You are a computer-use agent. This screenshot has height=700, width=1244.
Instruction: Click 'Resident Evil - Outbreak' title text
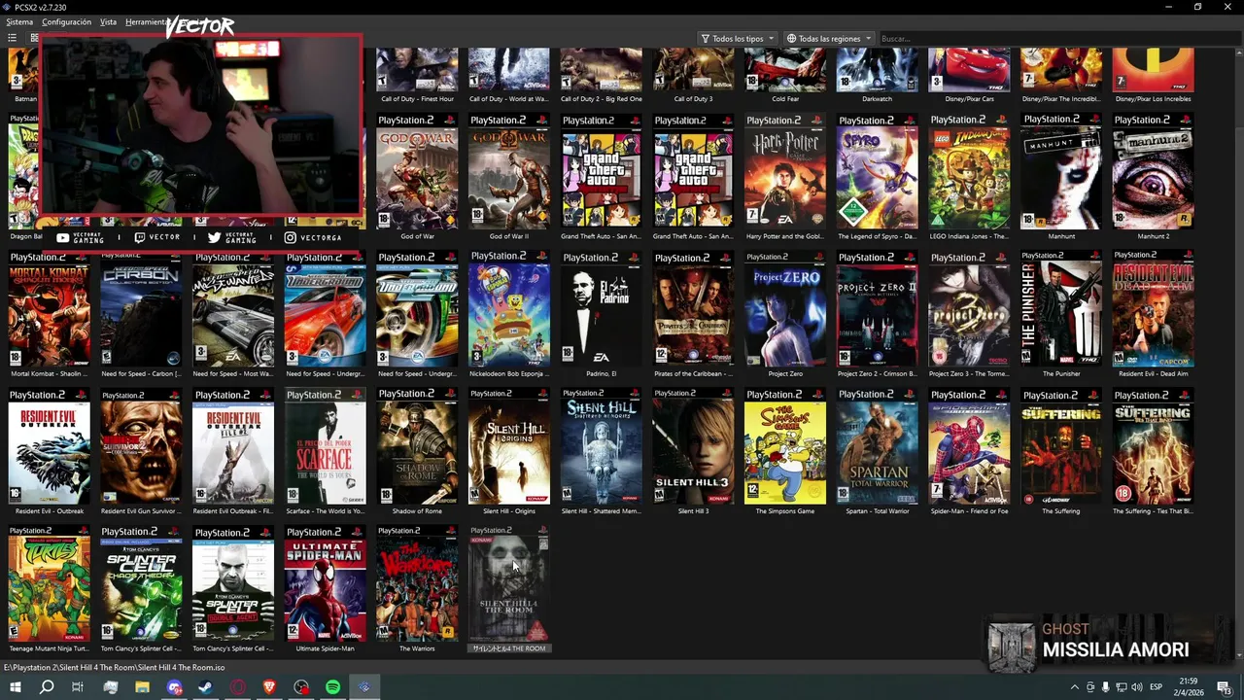point(49,511)
